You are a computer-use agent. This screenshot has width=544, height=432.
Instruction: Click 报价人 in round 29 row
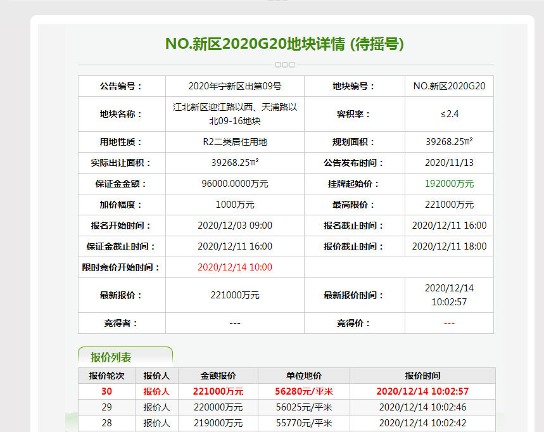tap(156, 407)
